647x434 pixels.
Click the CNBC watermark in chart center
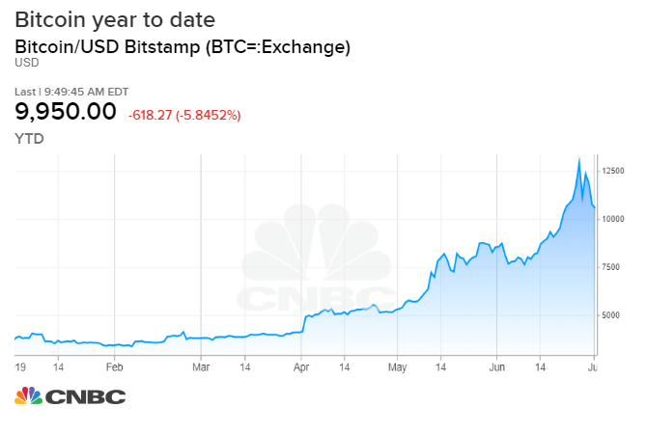click(x=317, y=258)
